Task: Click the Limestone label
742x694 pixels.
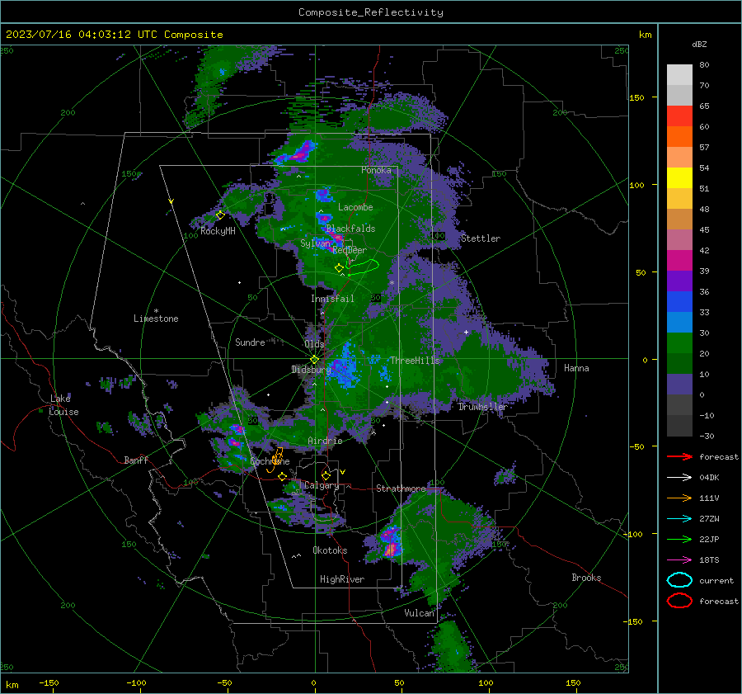Action: point(156,319)
